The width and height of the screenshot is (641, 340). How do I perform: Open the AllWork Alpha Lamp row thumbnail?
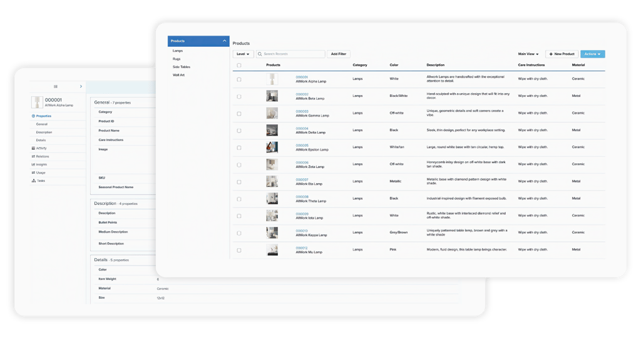coord(272,79)
